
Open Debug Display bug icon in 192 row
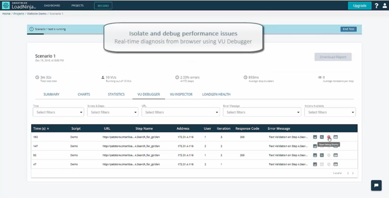pos(328,137)
